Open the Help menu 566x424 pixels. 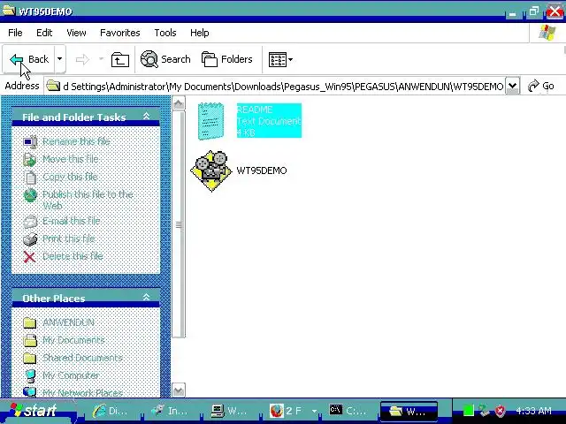coord(199,33)
